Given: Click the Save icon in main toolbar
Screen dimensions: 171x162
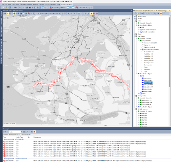Looking at the screenshot, I should coord(10,7).
